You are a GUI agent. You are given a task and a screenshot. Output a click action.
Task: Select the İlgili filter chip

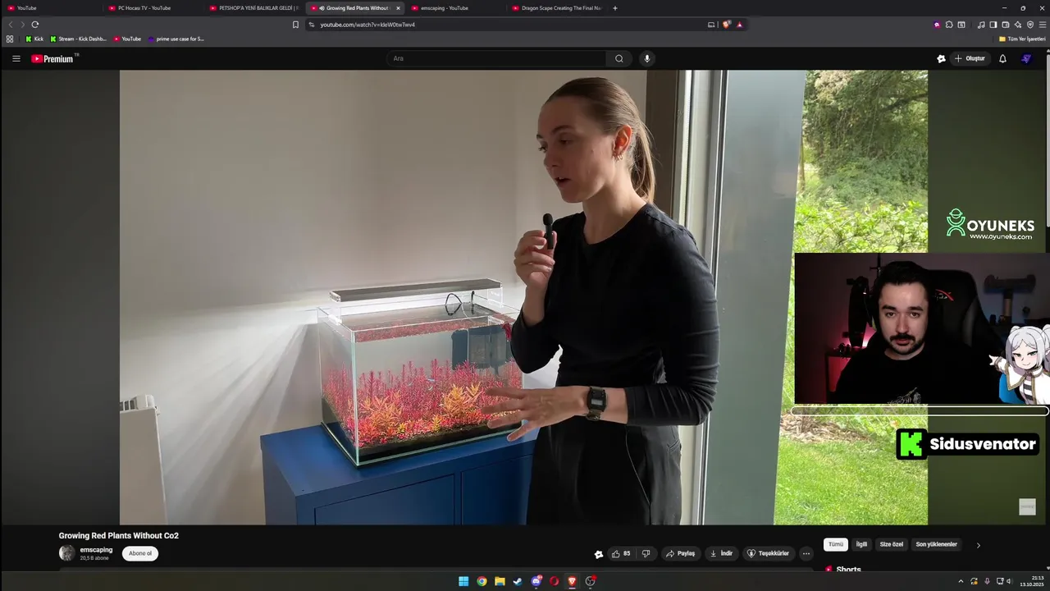(861, 544)
